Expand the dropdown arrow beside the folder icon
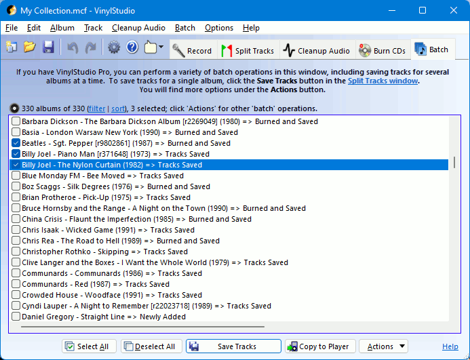The height and width of the screenshot is (360, 470). point(161,47)
